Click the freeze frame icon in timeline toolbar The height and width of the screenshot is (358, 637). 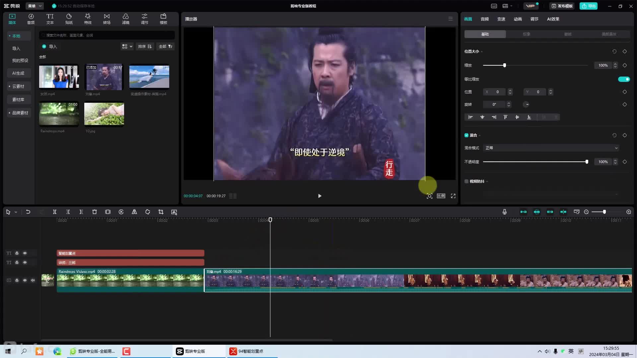108,212
